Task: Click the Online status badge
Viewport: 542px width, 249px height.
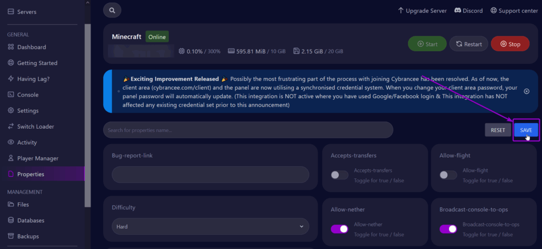Action: (157, 37)
